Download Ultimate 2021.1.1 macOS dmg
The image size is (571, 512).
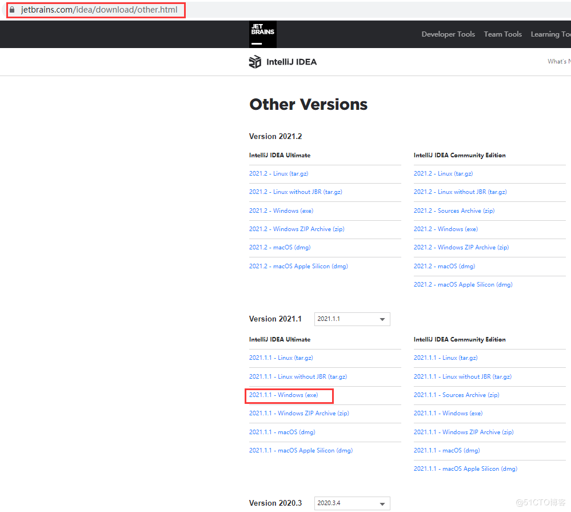282,432
